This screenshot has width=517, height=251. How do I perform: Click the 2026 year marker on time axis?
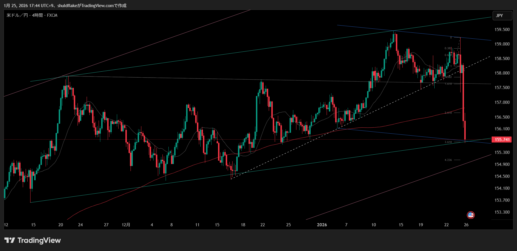tap(322, 225)
